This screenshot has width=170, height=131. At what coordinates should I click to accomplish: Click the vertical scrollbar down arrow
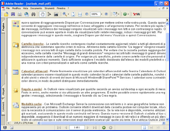(x=167, y=120)
